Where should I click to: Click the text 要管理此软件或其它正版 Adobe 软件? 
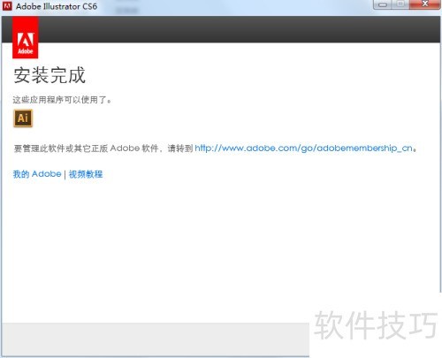click(x=87, y=149)
